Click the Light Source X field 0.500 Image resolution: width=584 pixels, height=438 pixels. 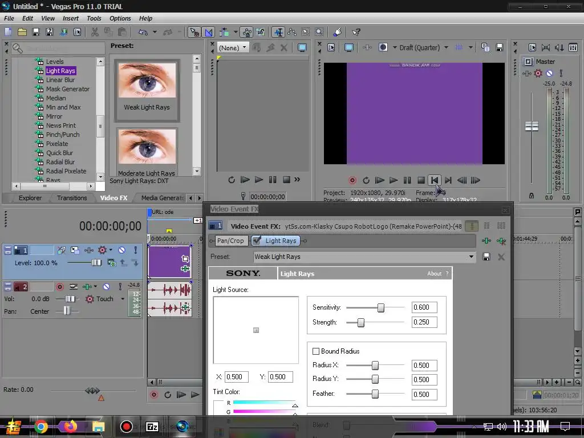click(237, 377)
